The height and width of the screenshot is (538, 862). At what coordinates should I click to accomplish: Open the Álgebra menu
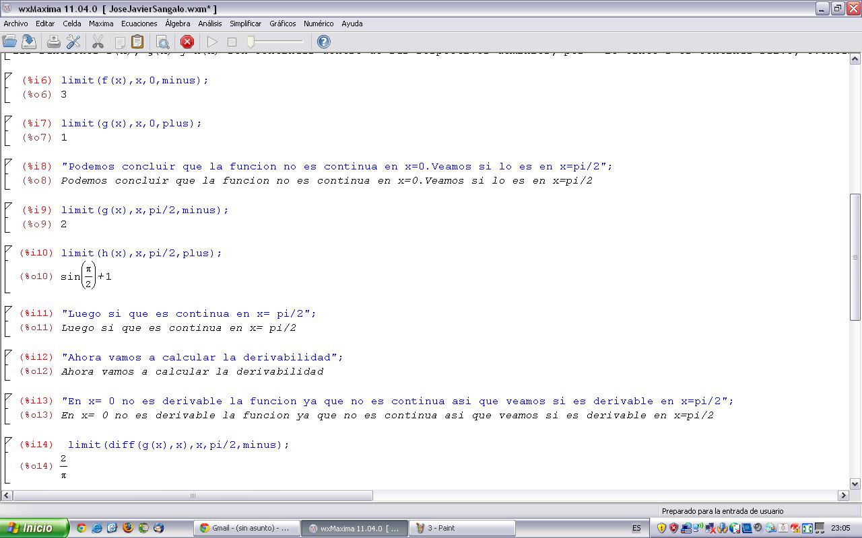[x=178, y=24]
